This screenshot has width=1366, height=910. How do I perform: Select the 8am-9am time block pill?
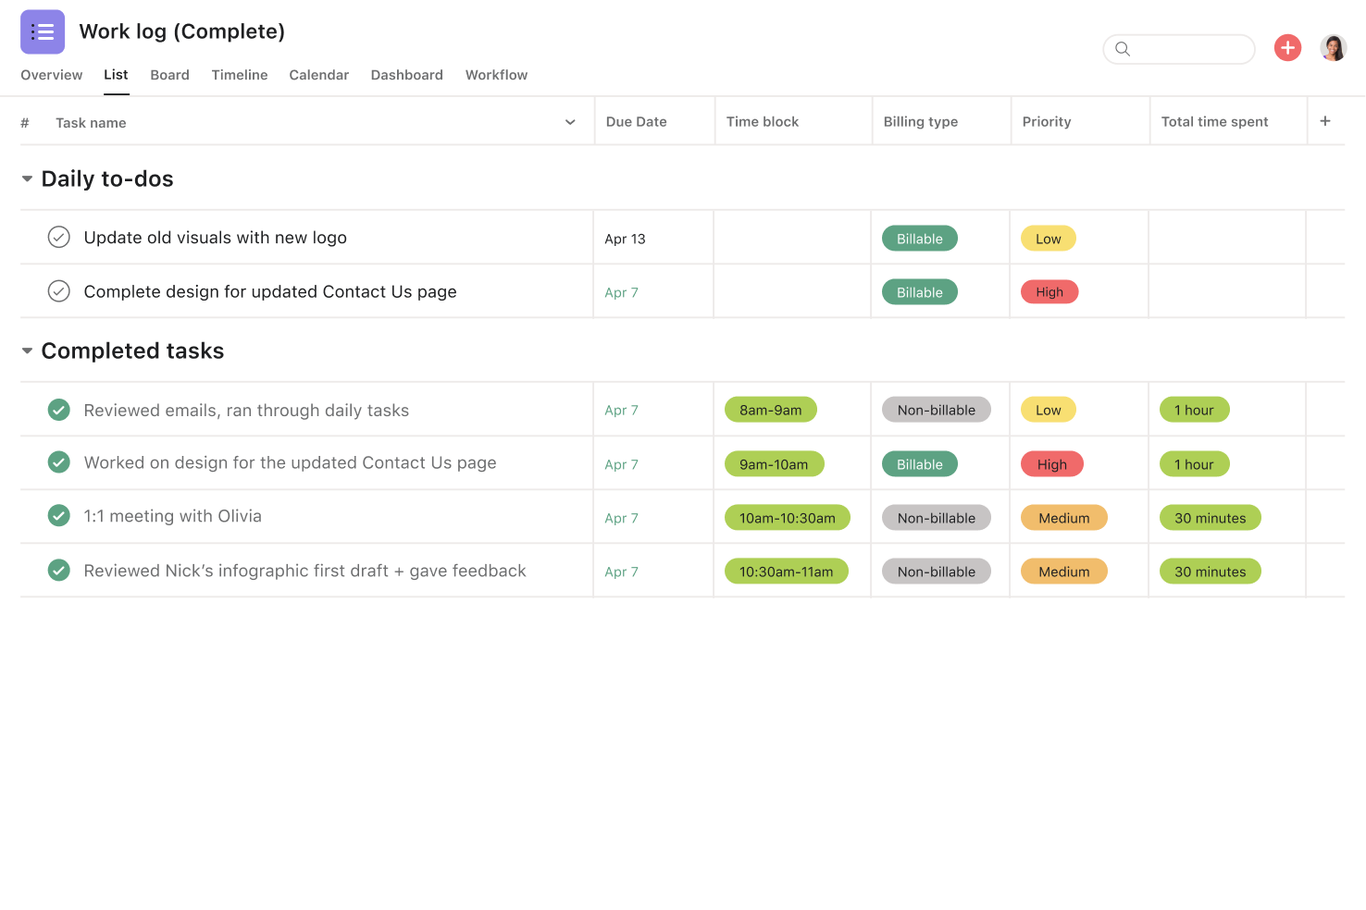pos(771,409)
